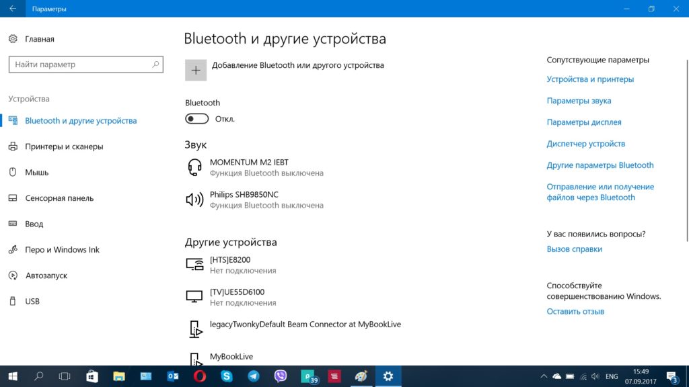Image resolution: width=689 pixels, height=387 pixels.
Task: Click the back arrow in title bar
Action: click(x=12, y=9)
